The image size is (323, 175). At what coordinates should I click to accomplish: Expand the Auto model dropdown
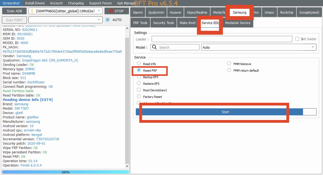point(313,47)
